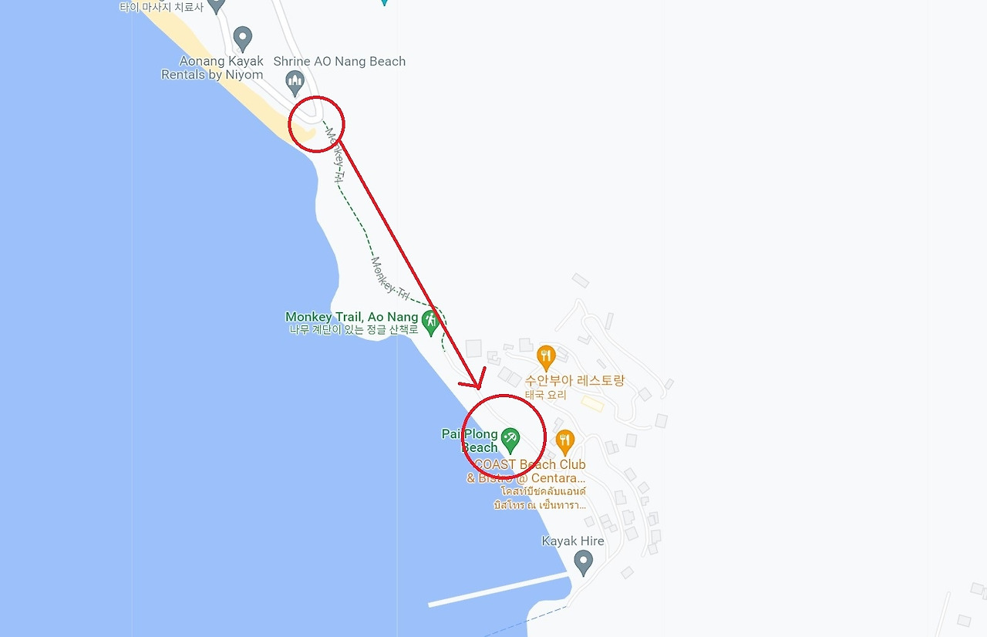Viewport: 987px width, 637px height.
Task: Click the COAST Beach Club restaurant icon
Action: click(x=565, y=442)
